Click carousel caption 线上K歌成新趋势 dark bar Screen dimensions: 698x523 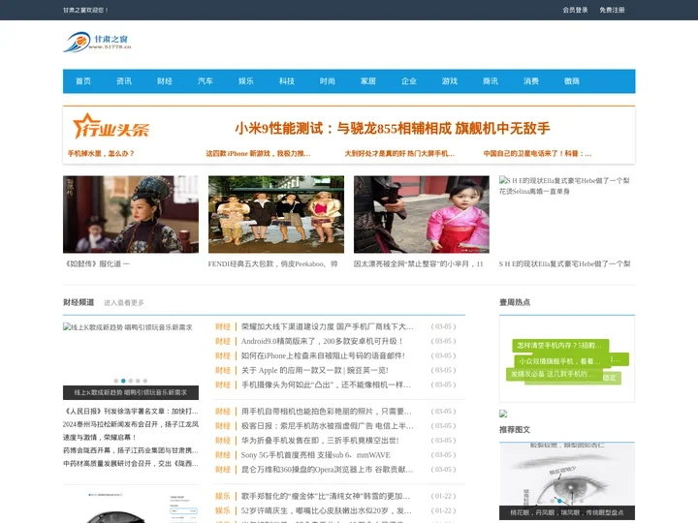[131, 392]
